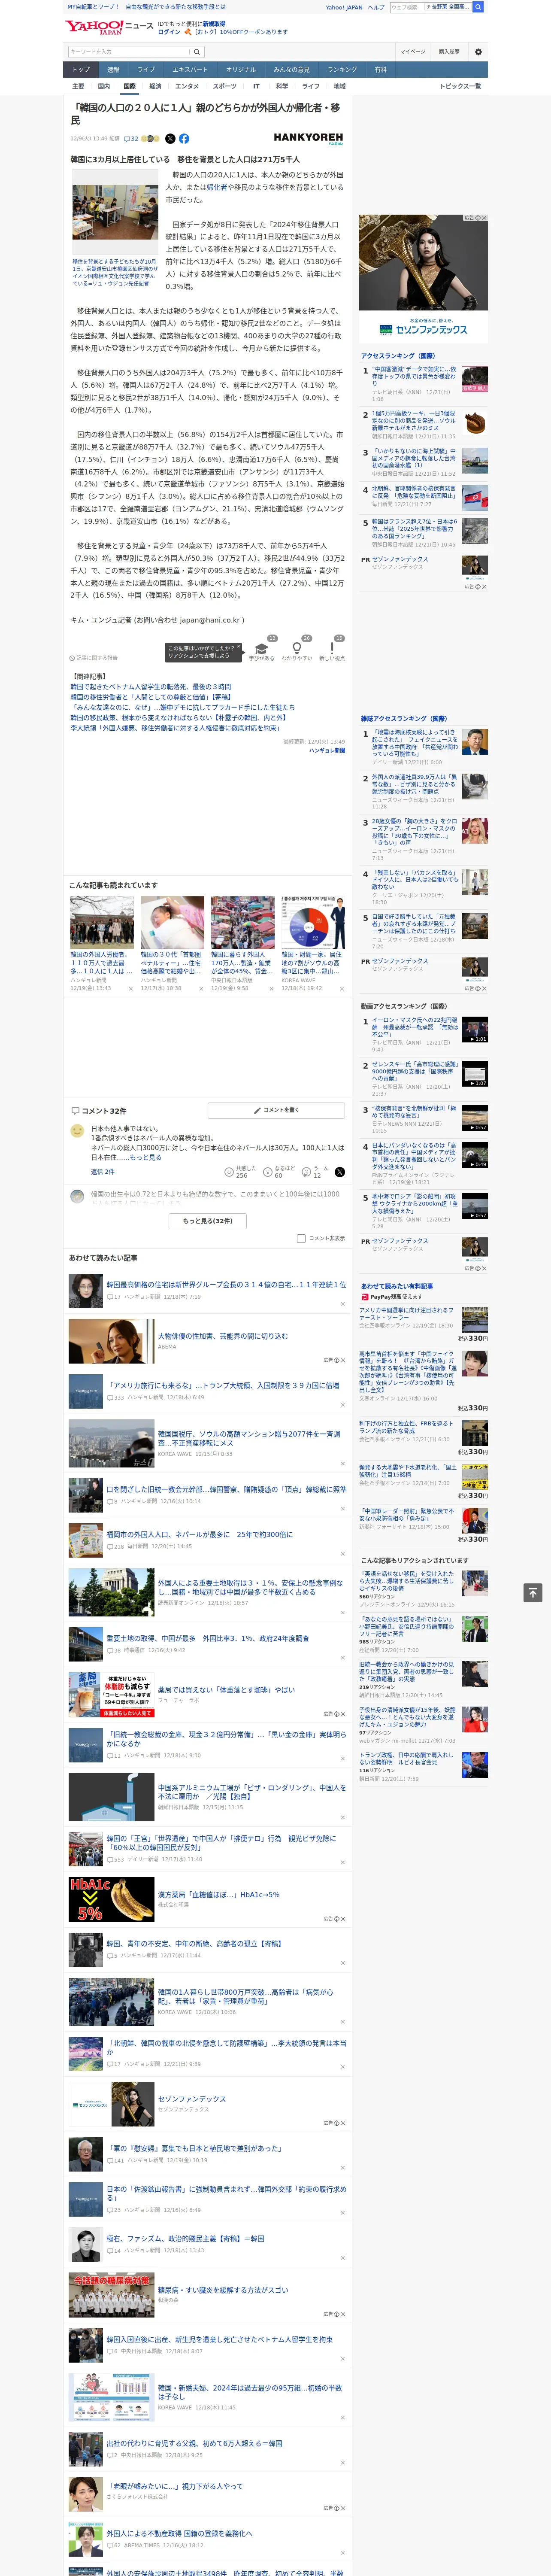551x2576 pixels.
Task: Click the ログイン link
Action: [169, 32]
